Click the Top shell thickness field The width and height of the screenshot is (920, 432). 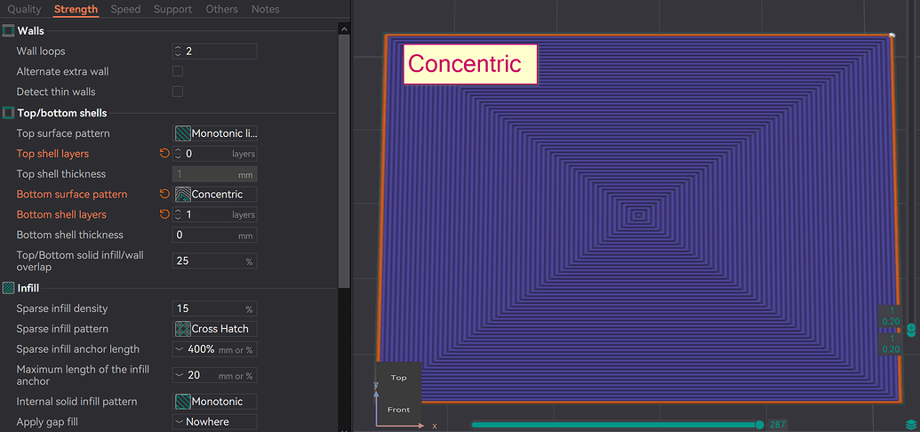click(215, 174)
